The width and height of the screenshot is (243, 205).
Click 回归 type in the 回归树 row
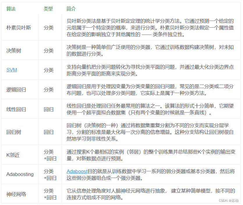pos(49,132)
